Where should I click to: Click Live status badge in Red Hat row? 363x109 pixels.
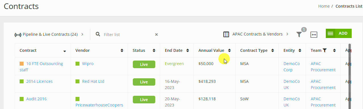144,82
